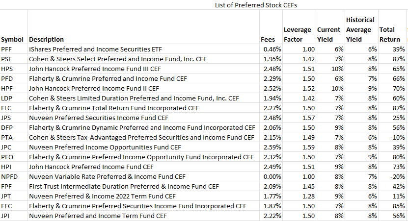Image resolution: width=408 pixels, height=221 pixels.
Task: Select First Trust Intermediate Duration description cell
Action: point(124,186)
